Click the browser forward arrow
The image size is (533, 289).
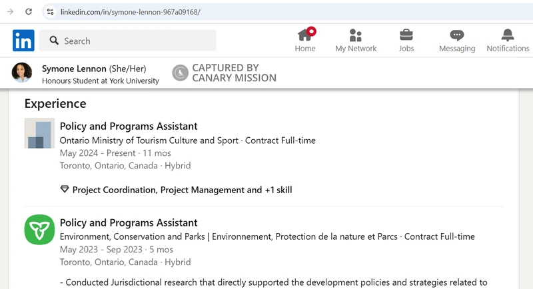click(10, 11)
